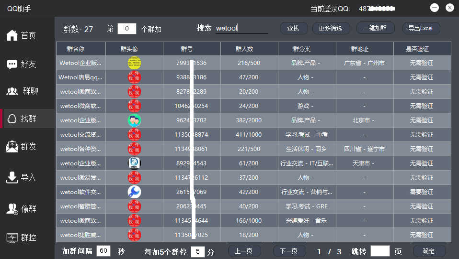Click the 兴趣爱好 - 音乐 category cell
459x259 pixels.
pos(306,220)
